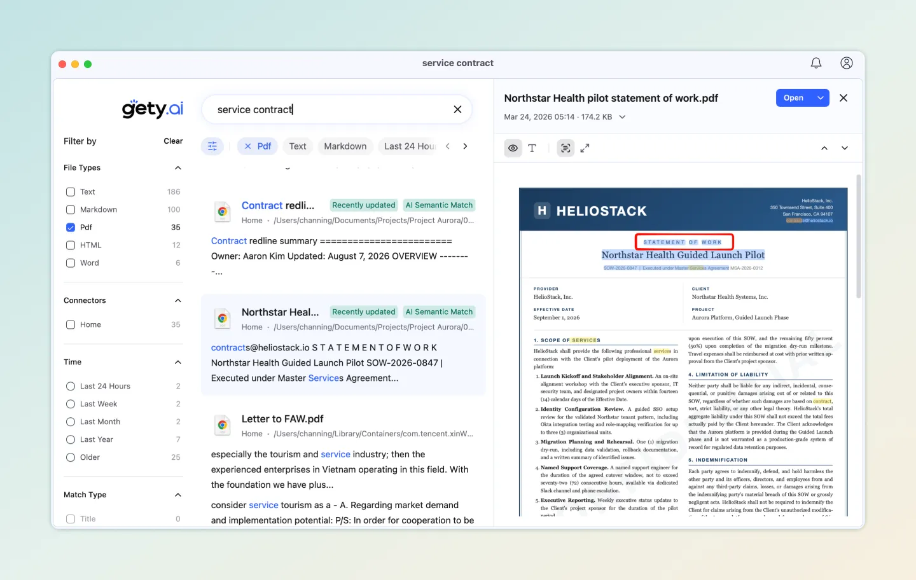Click the scan/summarize icon in preview toolbar
916x580 pixels.
tap(566, 148)
